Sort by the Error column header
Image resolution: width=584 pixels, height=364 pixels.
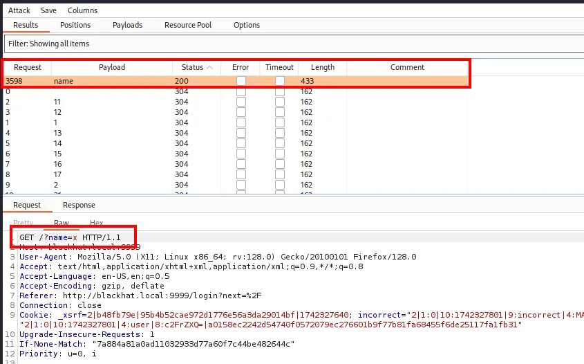point(241,68)
